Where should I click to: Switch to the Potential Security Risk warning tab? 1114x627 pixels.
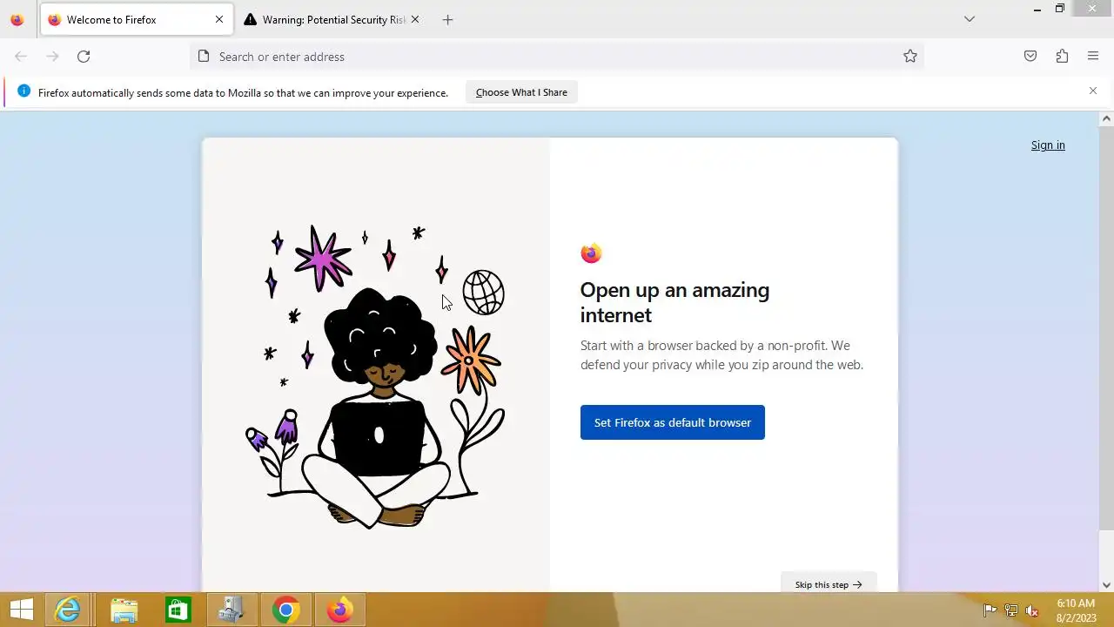click(x=332, y=19)
